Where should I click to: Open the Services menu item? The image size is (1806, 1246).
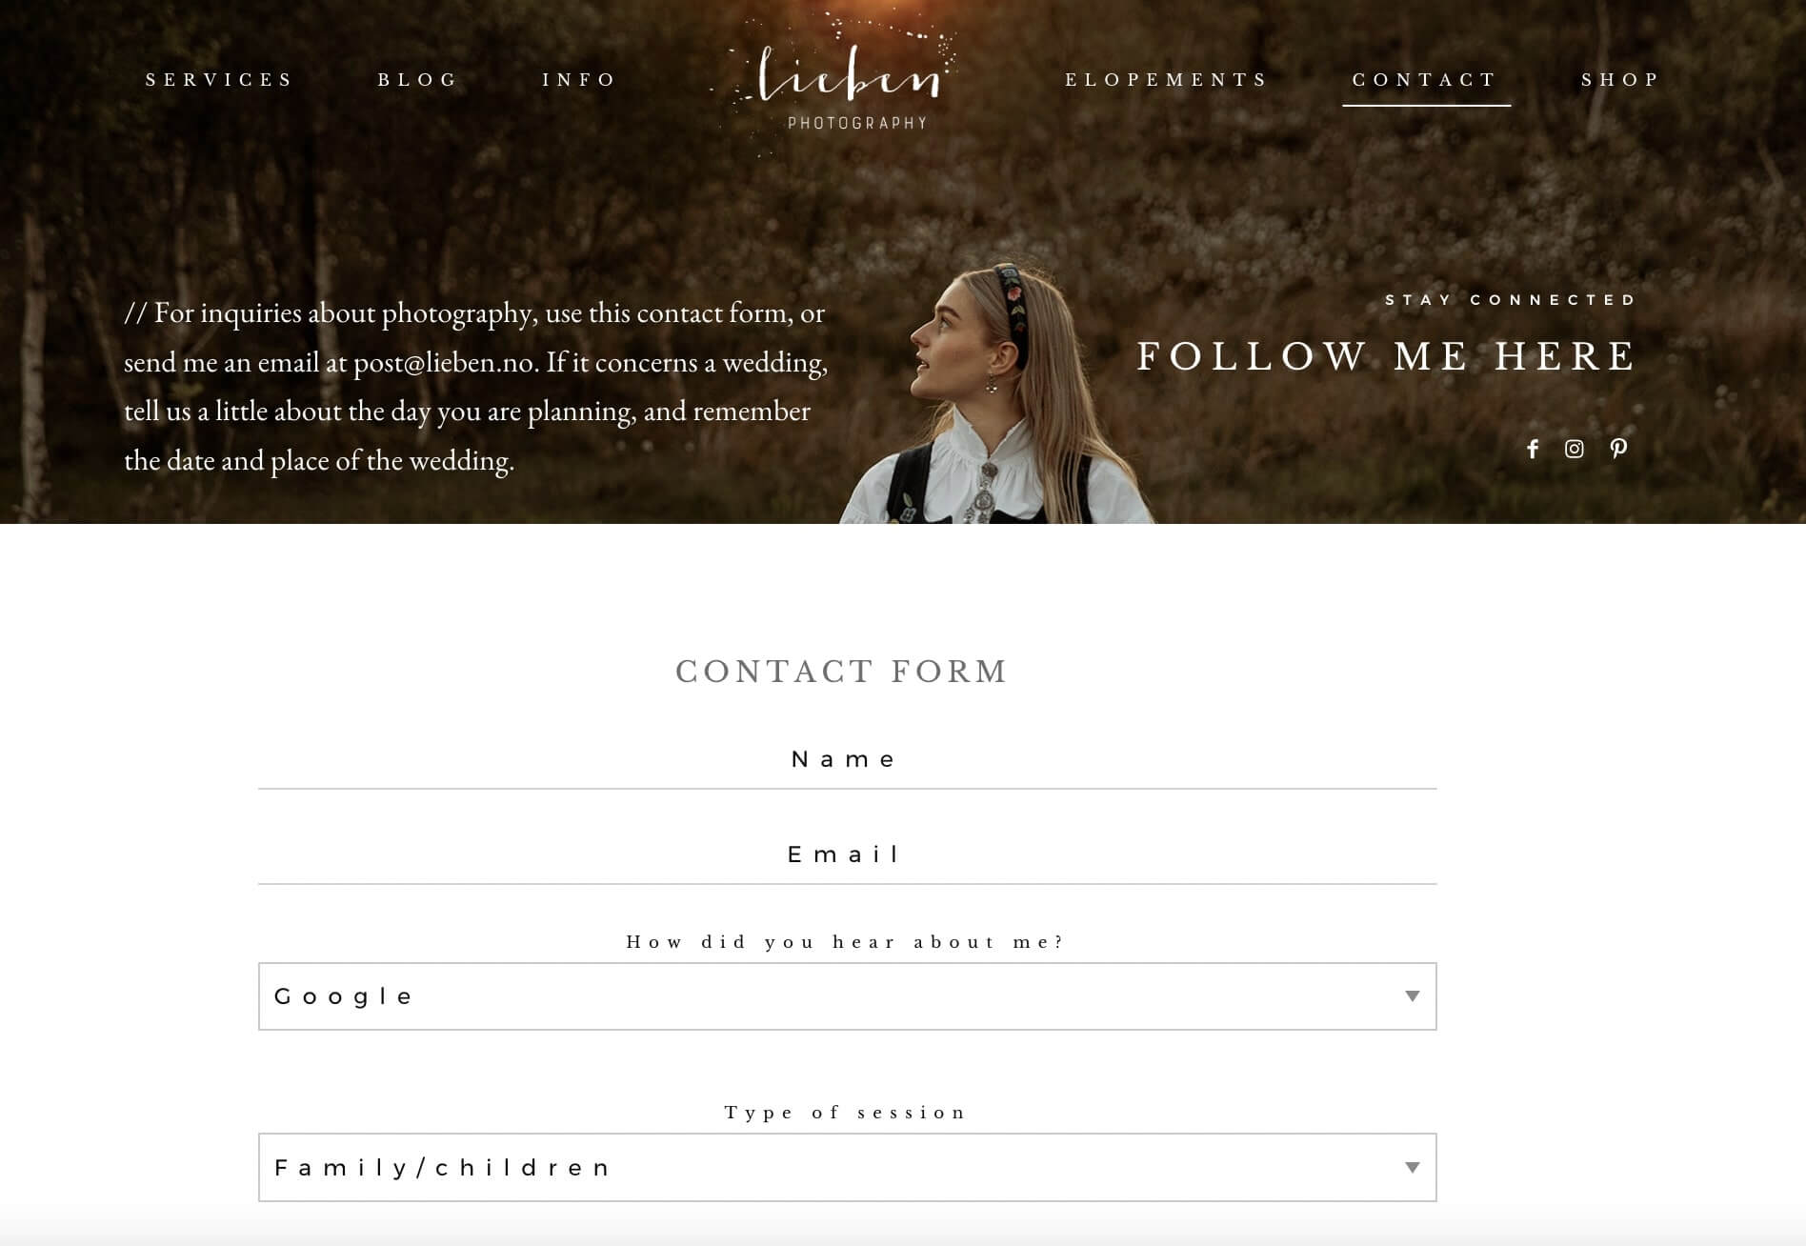[219, 80]
